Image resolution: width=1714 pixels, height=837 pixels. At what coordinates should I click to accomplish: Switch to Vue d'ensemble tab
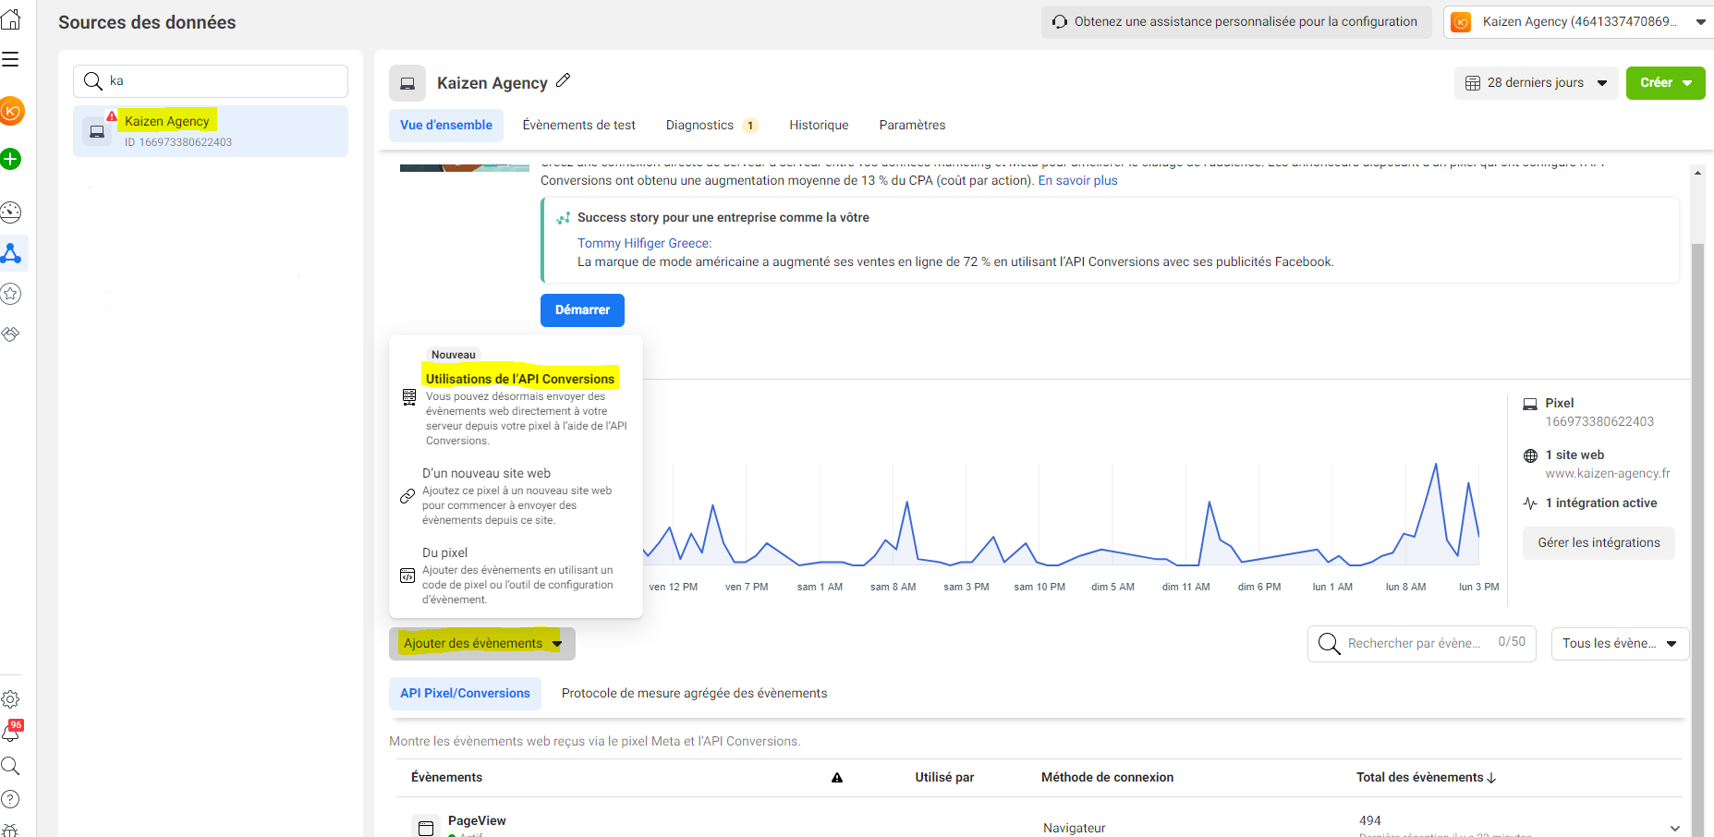pos(446,126)
